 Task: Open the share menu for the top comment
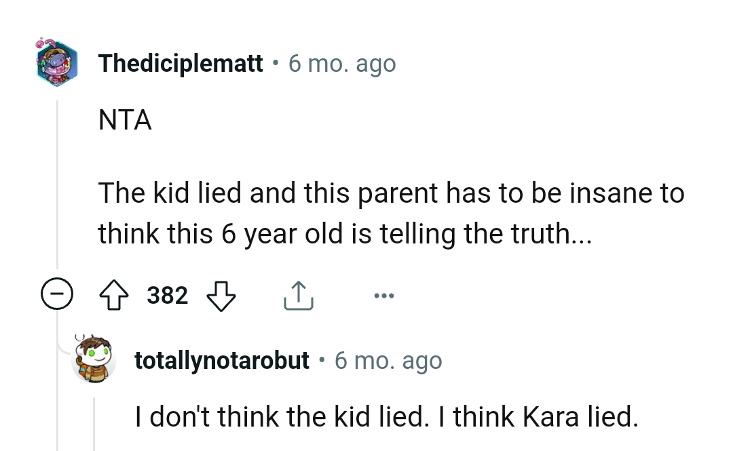(x=297, y=294)
